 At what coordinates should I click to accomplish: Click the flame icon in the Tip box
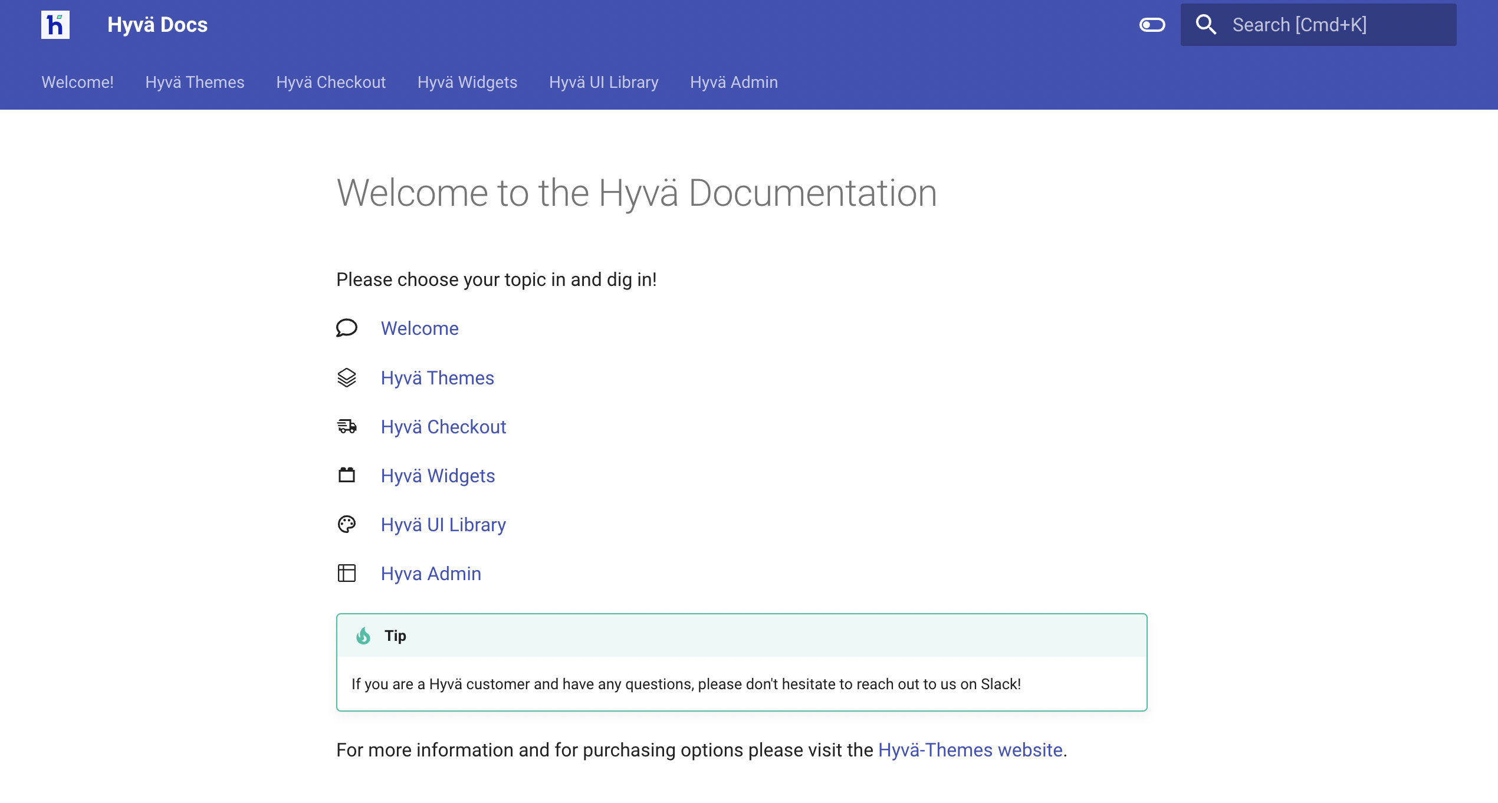coord(364,636)
